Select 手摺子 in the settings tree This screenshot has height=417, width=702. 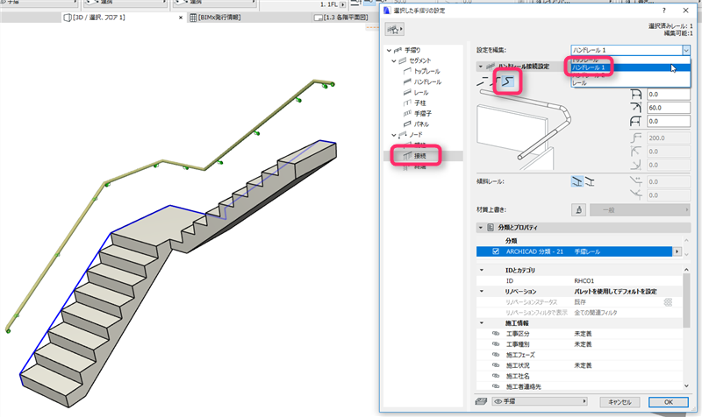click(x=423, y=114)
